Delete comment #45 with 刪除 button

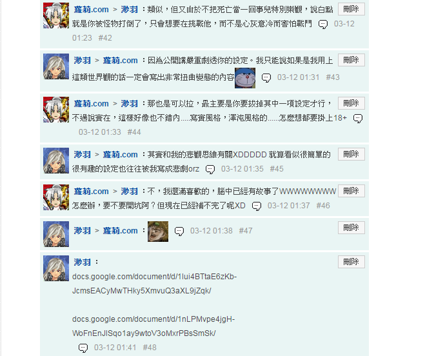(x=351, y=154)
